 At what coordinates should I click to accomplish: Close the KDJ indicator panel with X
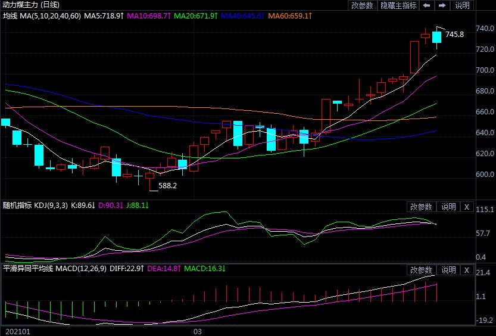pyautogui.click(x=466, y=207)
